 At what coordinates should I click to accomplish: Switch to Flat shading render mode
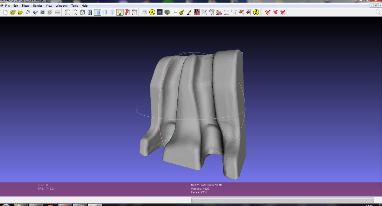tap(105, 12)
